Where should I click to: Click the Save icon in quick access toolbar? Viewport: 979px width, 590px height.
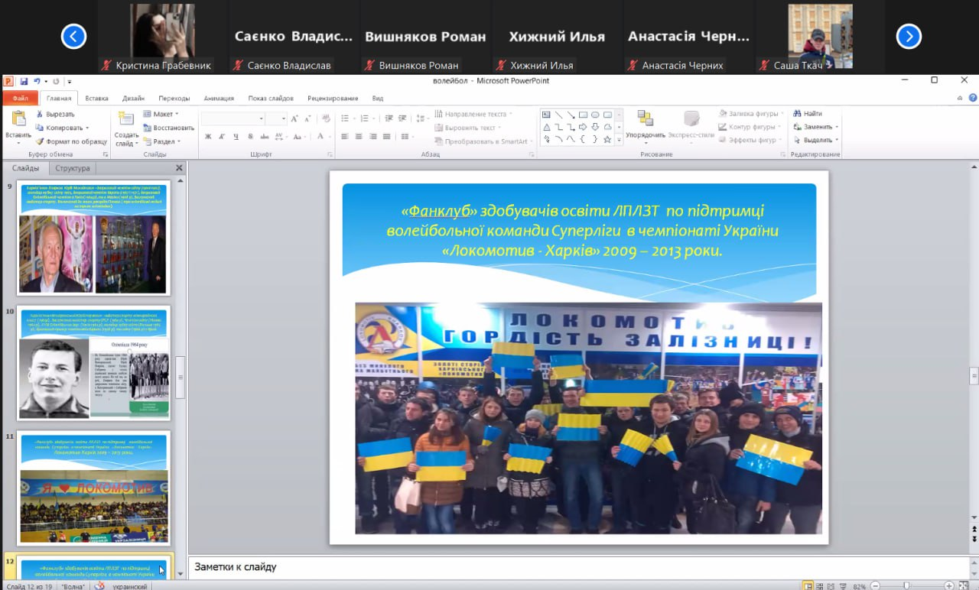point(24,81)
